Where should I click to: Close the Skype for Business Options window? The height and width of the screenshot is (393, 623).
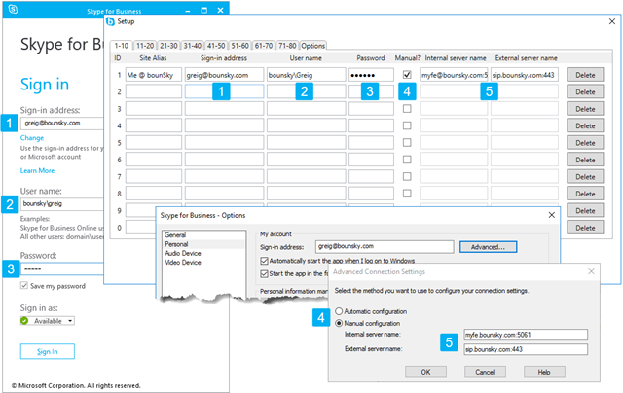pyautogui.click(x=552, y=215)
